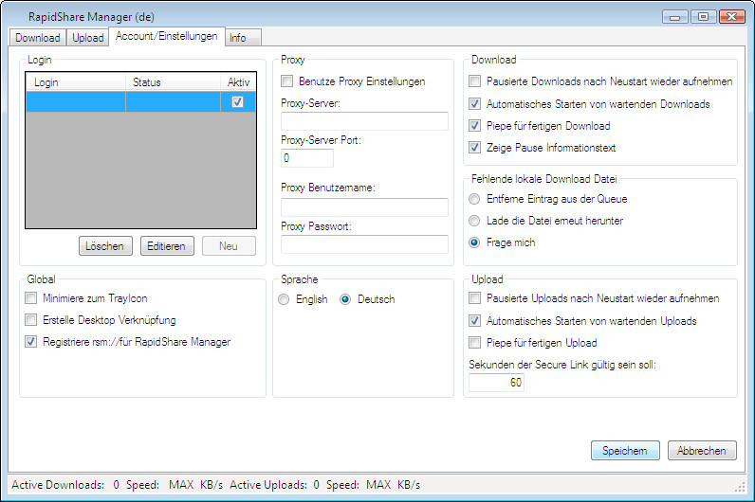Click the Proxy Passwort field
Viewport: 755px width, 502px height.
(x=364, y=244)
